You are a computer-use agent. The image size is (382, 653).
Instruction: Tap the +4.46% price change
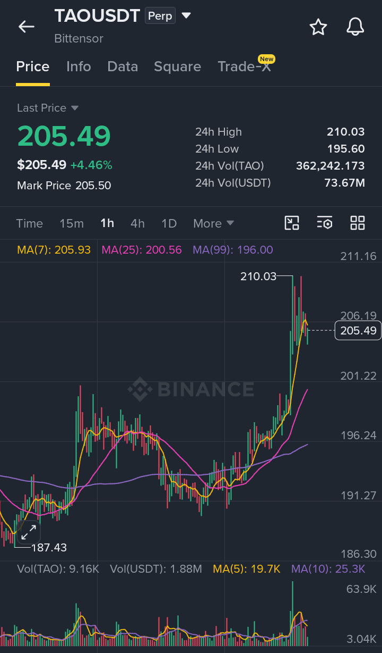(91, 165)
